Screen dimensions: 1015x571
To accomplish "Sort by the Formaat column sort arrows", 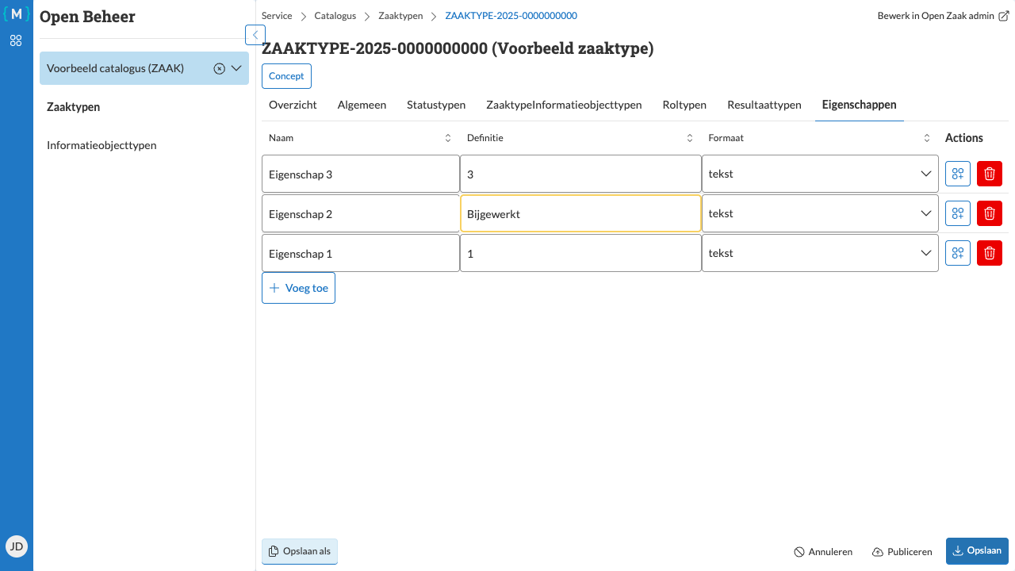I will pyautogui.click(x=927, y=138).
